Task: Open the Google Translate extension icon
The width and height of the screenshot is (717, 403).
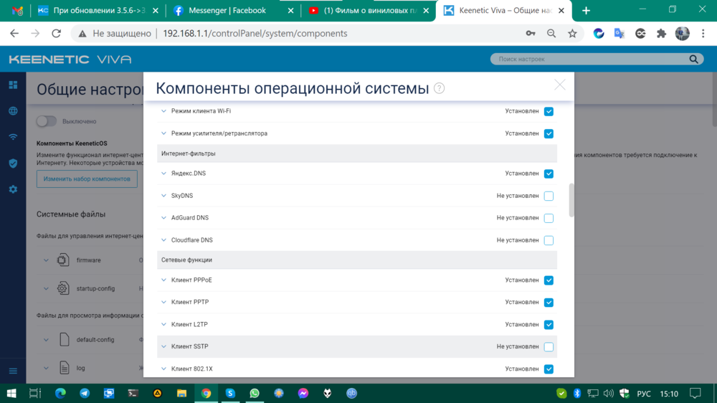Action: pos(619,34)
